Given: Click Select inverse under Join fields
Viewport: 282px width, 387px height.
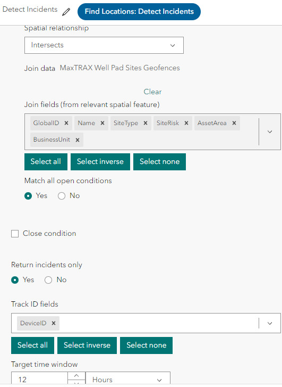Looking at the screenshot, I should coord(100,162).
